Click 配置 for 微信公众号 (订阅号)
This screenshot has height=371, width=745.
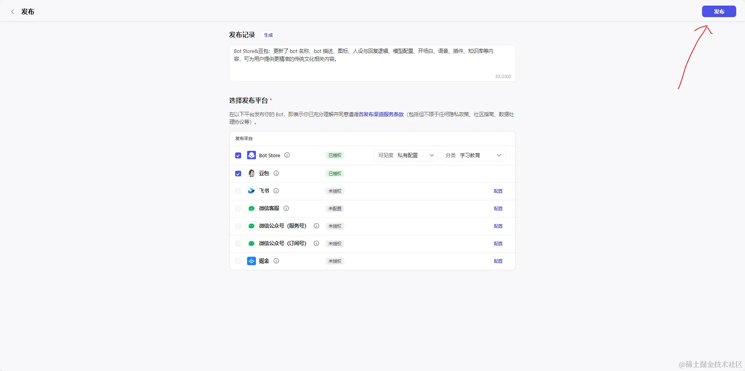pos(498,244)
